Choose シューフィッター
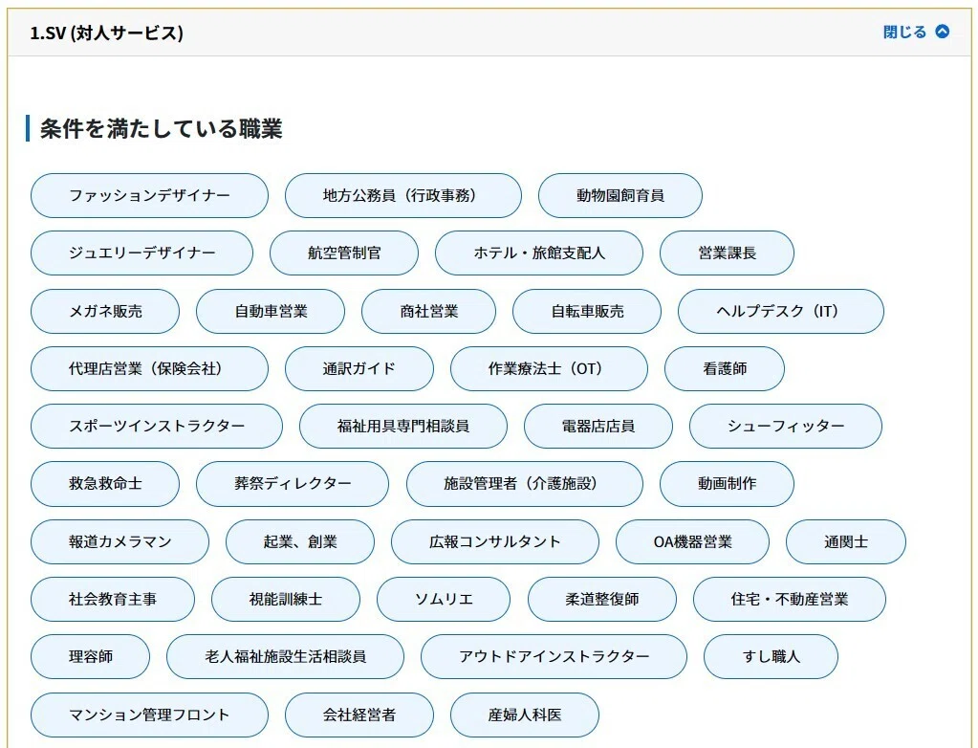 [x=786, y=426]
